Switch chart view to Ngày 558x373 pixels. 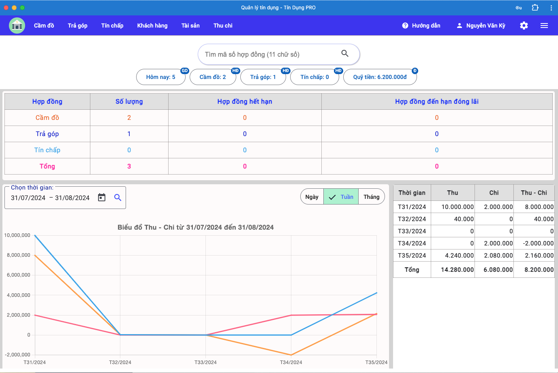coord(312,197)
